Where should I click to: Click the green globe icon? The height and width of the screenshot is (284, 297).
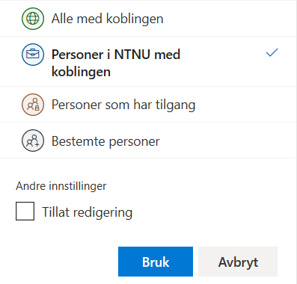point(33,19)
